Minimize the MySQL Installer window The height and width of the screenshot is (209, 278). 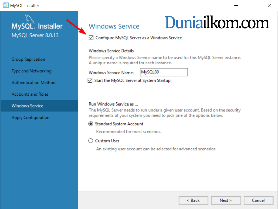pos(236,5)
